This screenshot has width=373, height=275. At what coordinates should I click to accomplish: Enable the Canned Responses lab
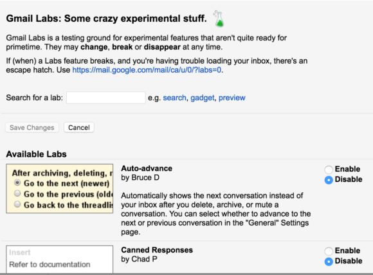pyautogui.click(x=329, y=251)
